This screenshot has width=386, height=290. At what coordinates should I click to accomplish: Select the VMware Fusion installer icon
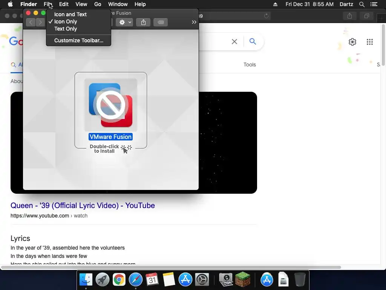pos(110,105)
